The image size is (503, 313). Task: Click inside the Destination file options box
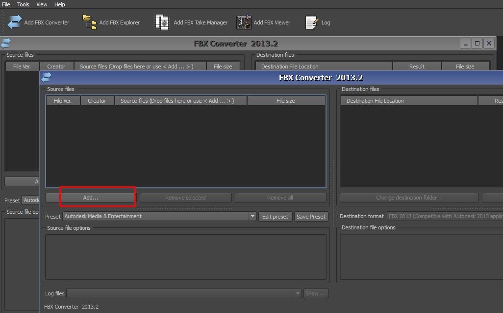point(422,257)
